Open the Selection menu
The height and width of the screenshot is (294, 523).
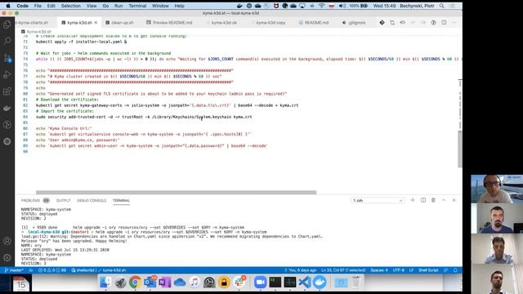point(71,6)
